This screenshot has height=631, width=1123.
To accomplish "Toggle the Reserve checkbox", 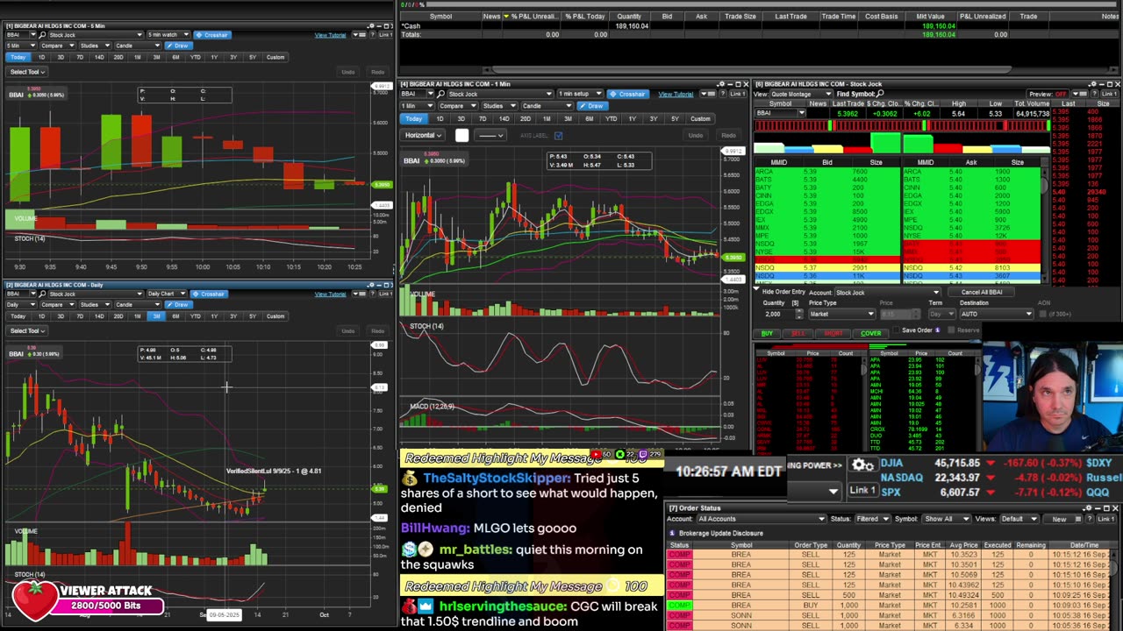I will tap(951, 330).
